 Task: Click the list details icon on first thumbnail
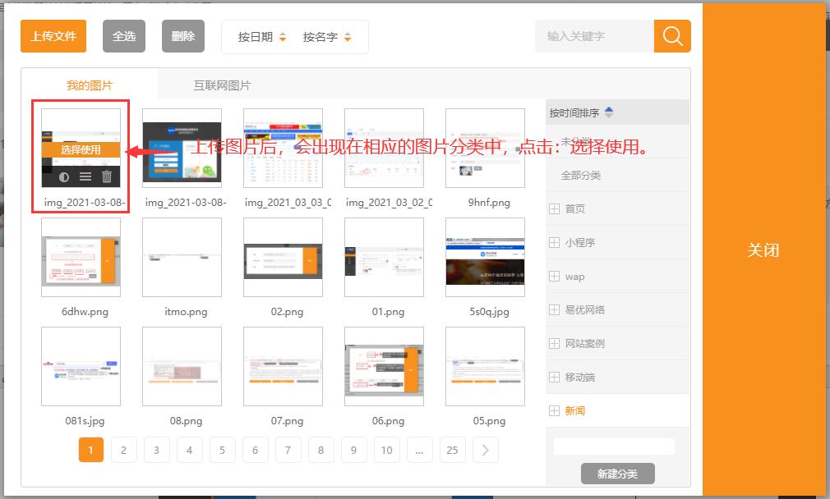pyautogui.click(x=85, y=176)
